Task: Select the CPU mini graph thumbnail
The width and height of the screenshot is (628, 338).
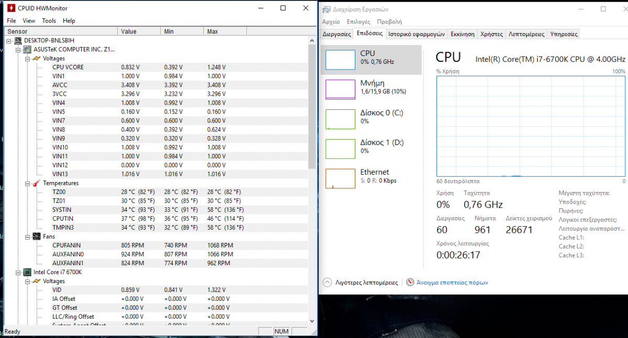Action: click(340, 60)
